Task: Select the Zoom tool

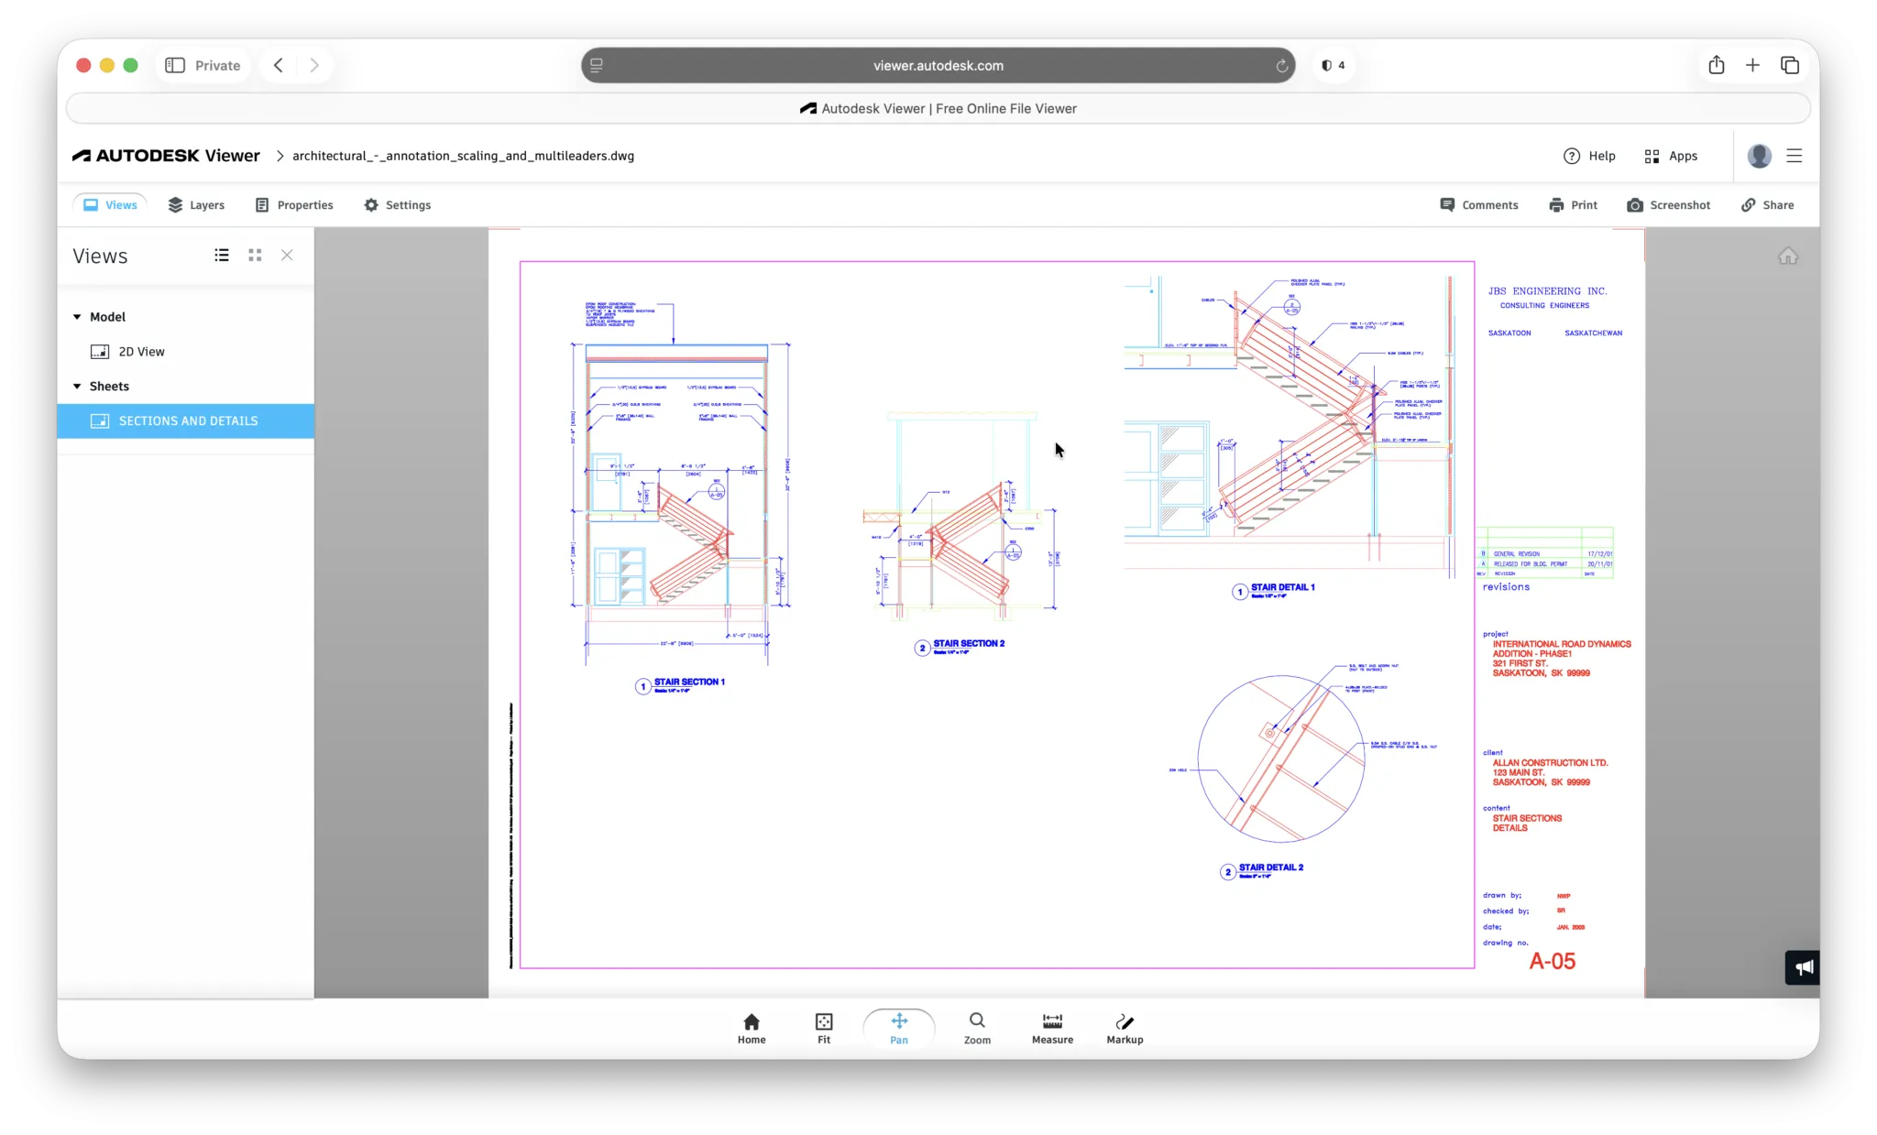Action: click(976, 1027)
